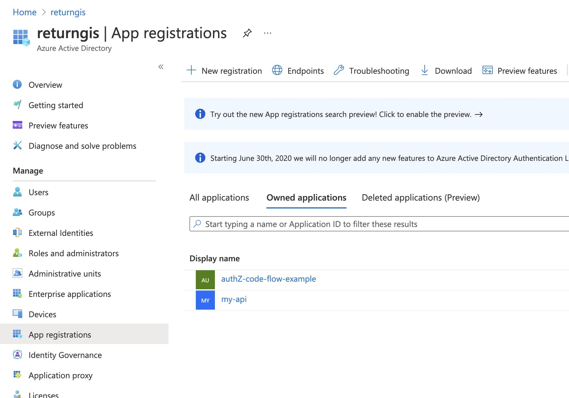Click the Home breadcrumb link
This screenshot has width=569, height=398.
tap(24, 12)
